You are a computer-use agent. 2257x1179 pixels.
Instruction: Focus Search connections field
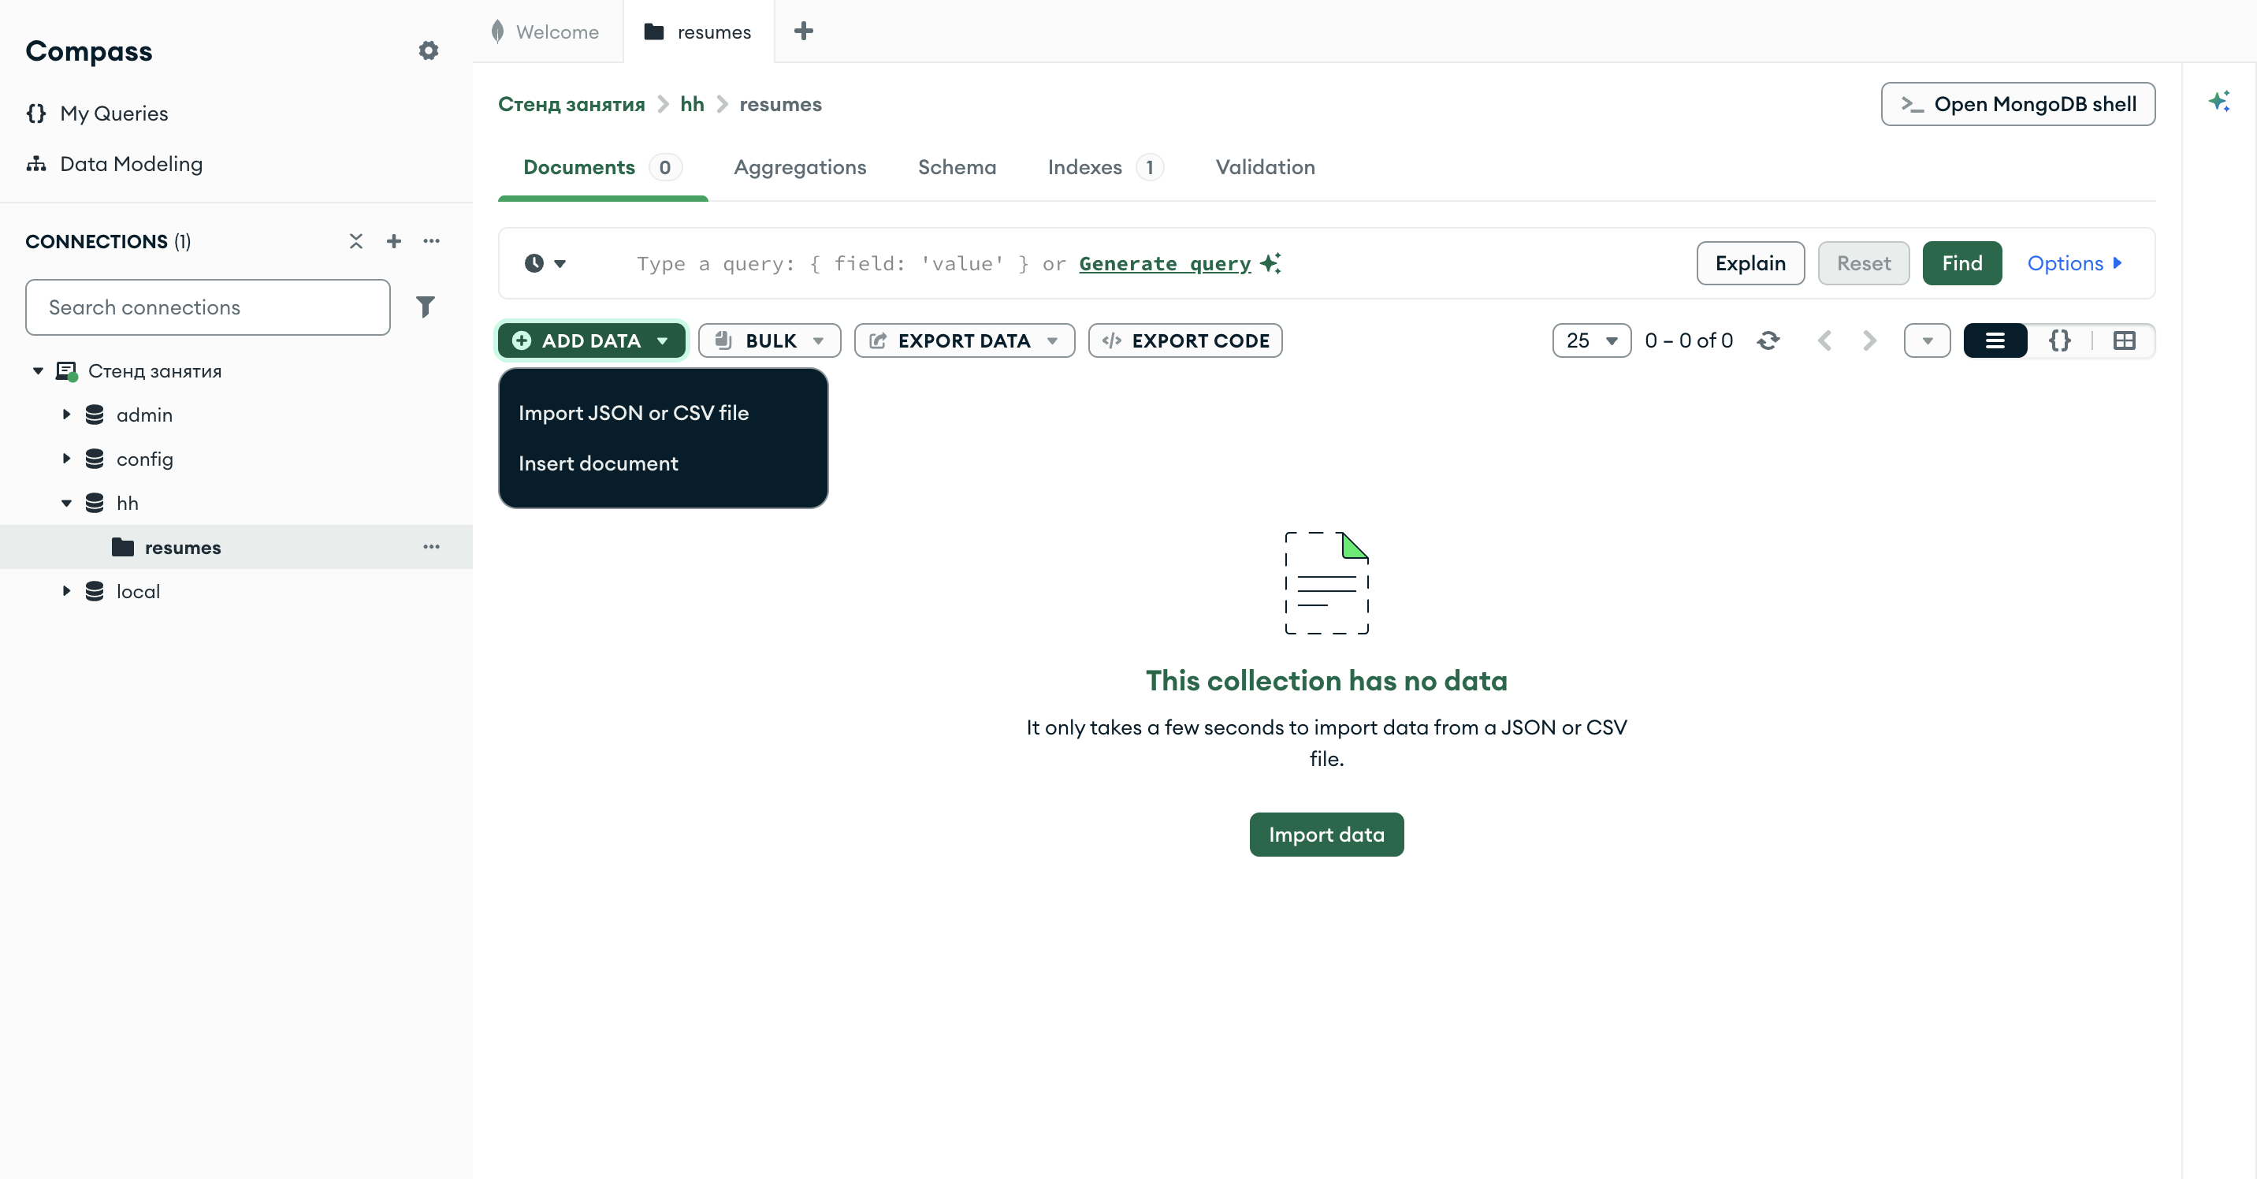[207, 307]
